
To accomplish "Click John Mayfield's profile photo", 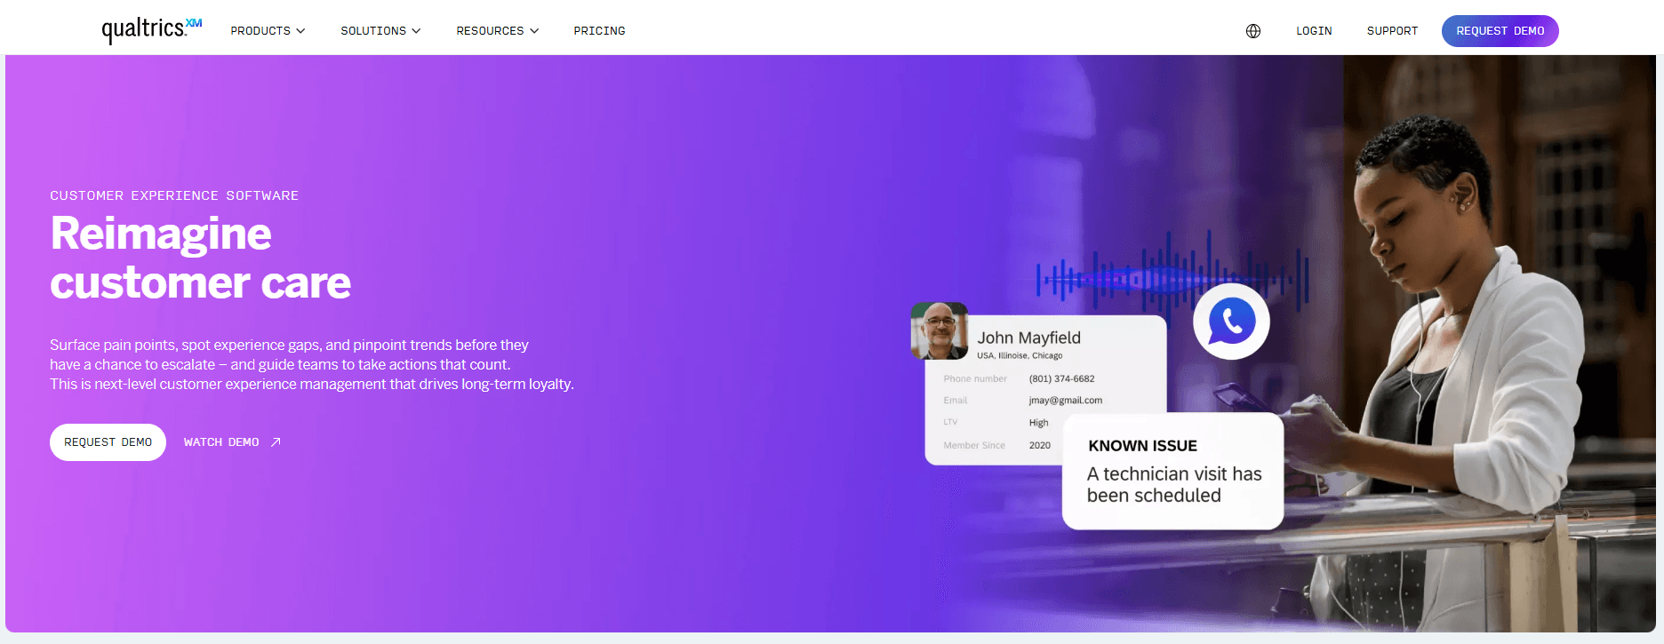I will [940, 330].
